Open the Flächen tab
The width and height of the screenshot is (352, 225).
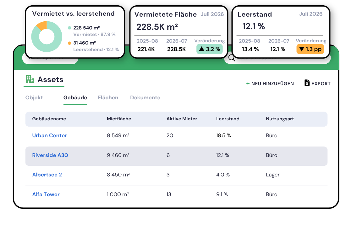pyautogui.click(x=108, y=97)
